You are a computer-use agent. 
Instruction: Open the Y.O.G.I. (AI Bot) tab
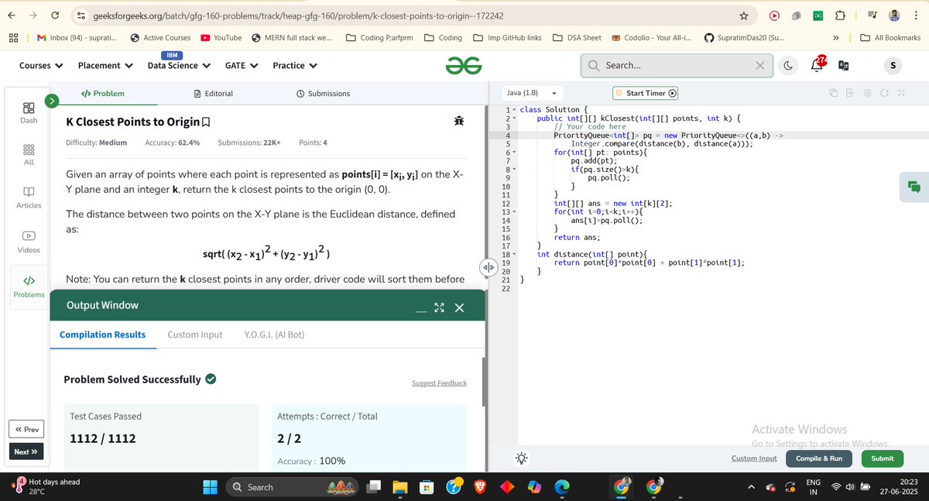(x=274, y=335)
